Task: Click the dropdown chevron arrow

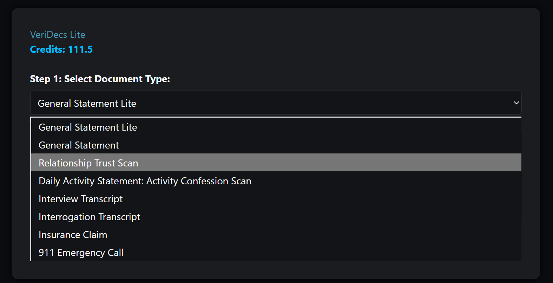Action: point(516,103)
